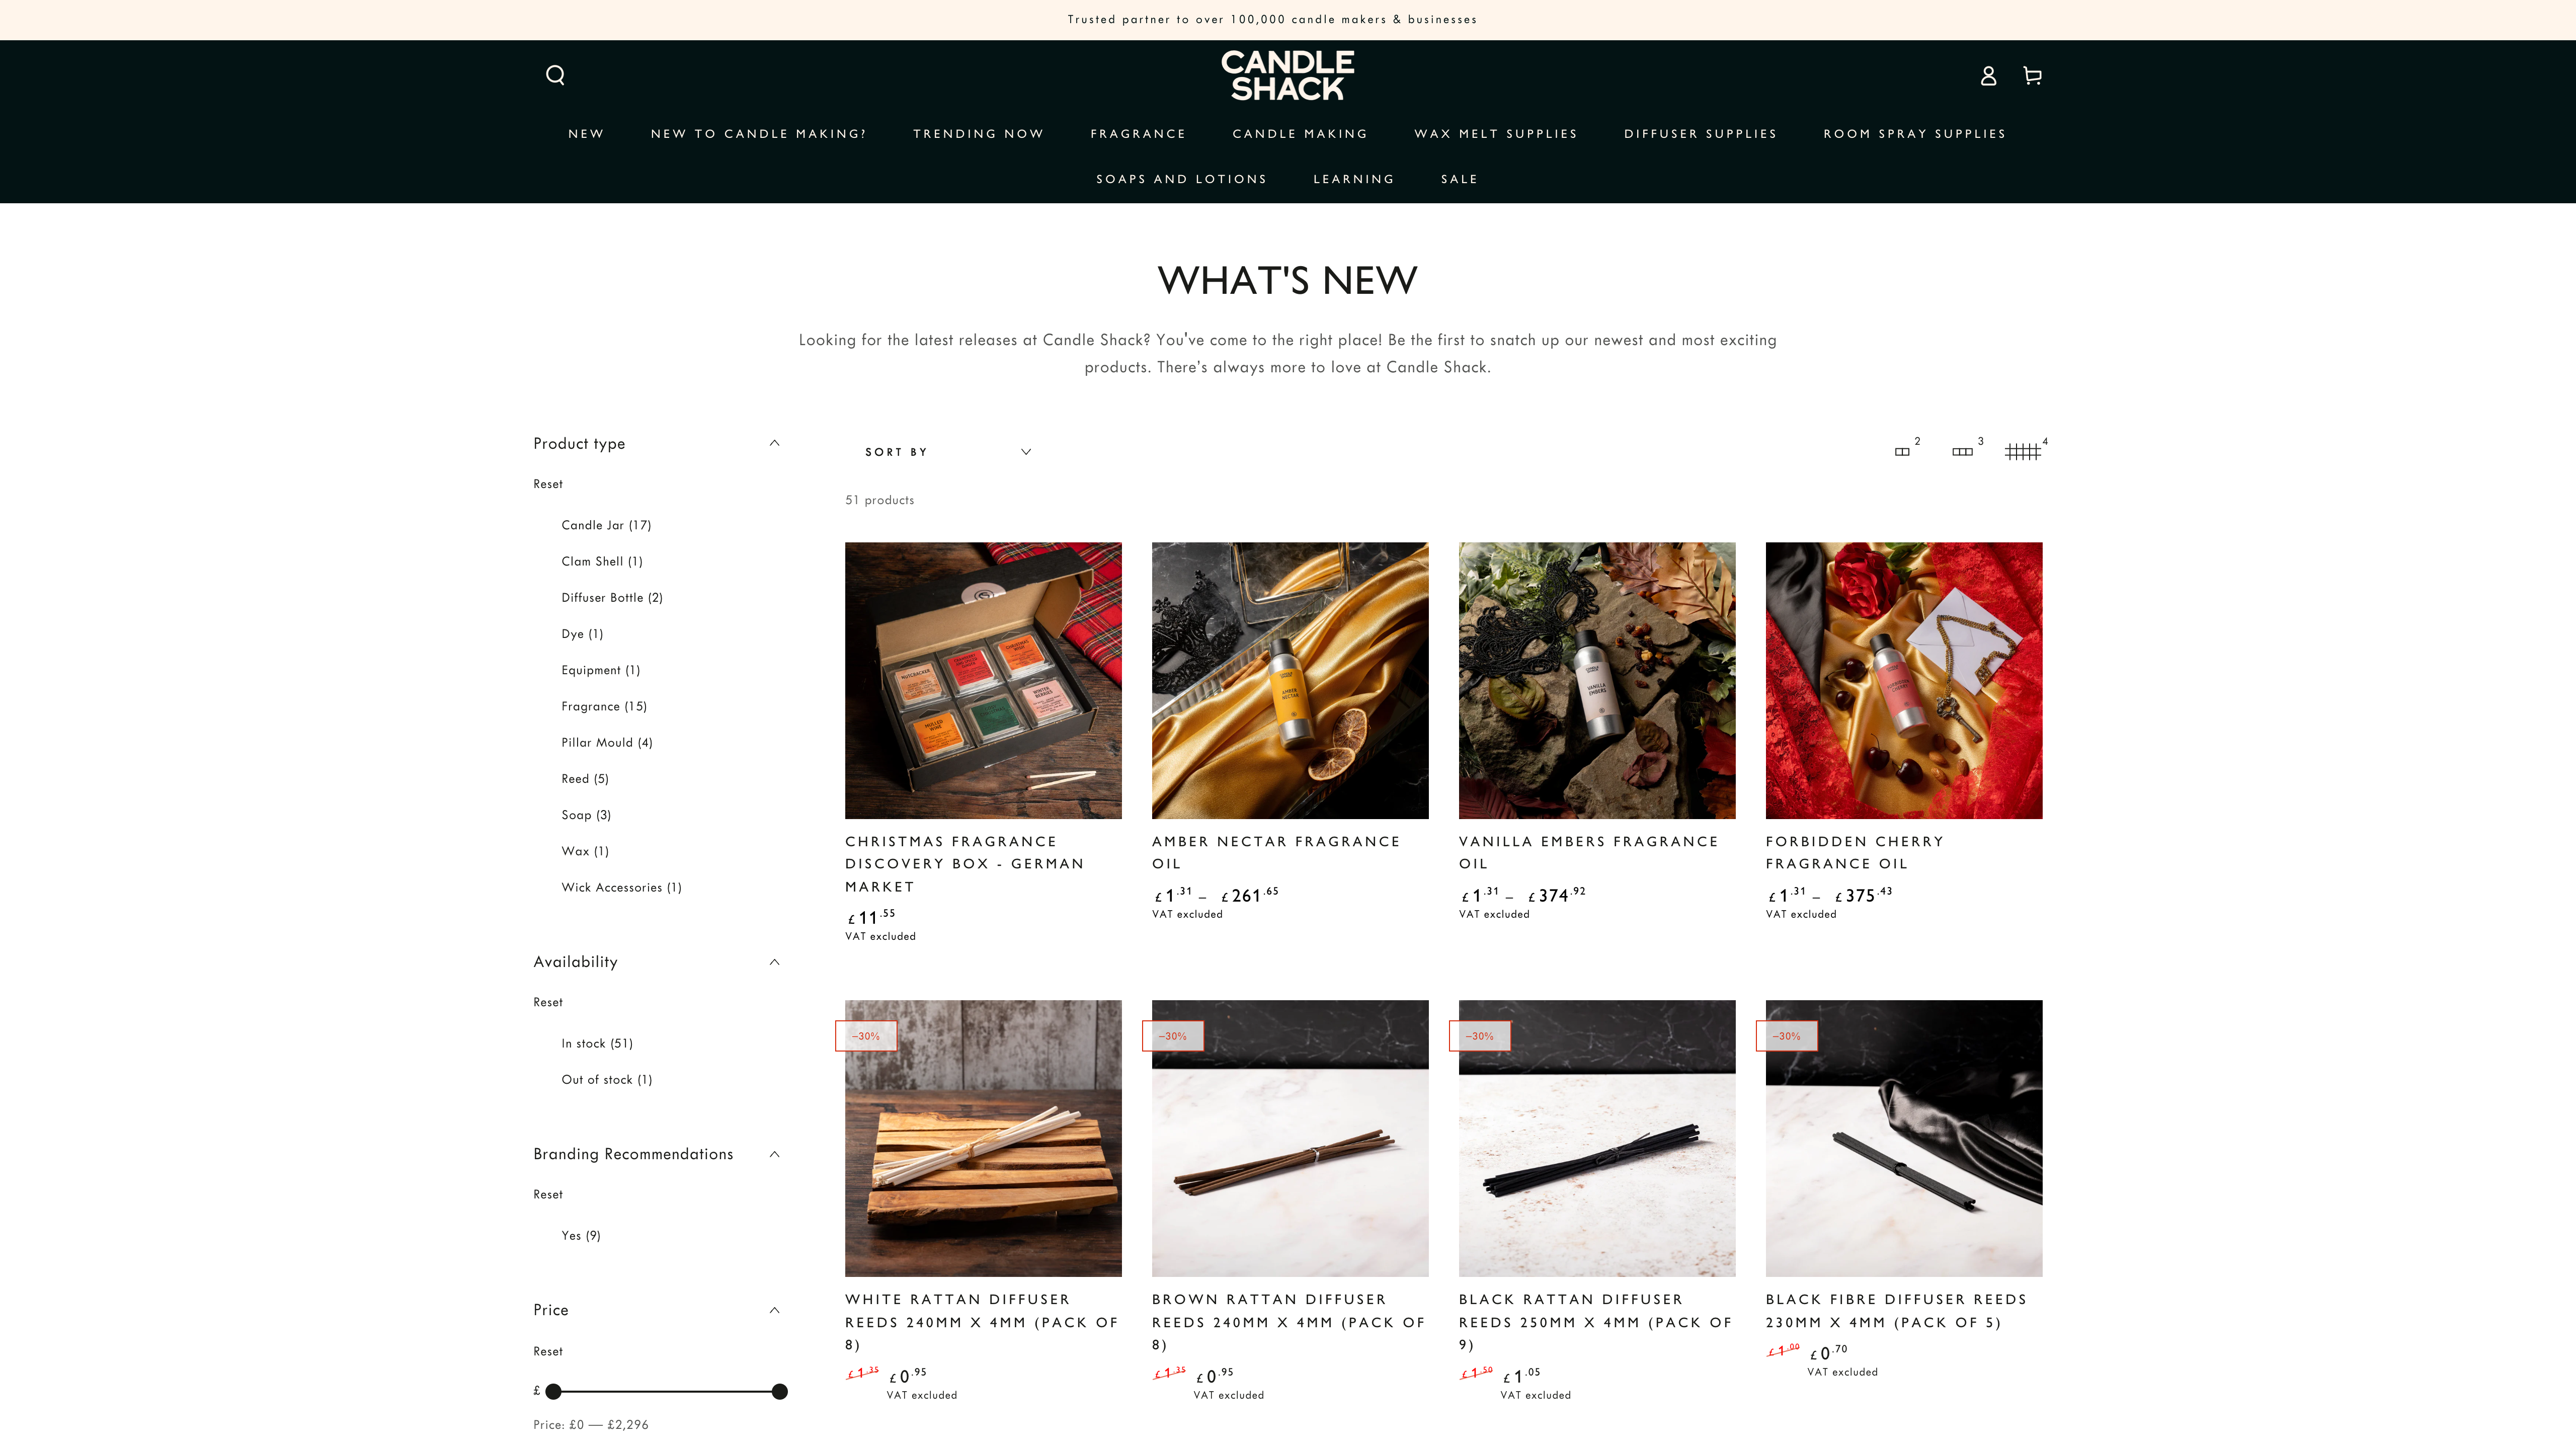Select the Out of stock filter
Image resolution: width=2576 pixels, height=1449 pixels.
click(x=607, y=1079)
